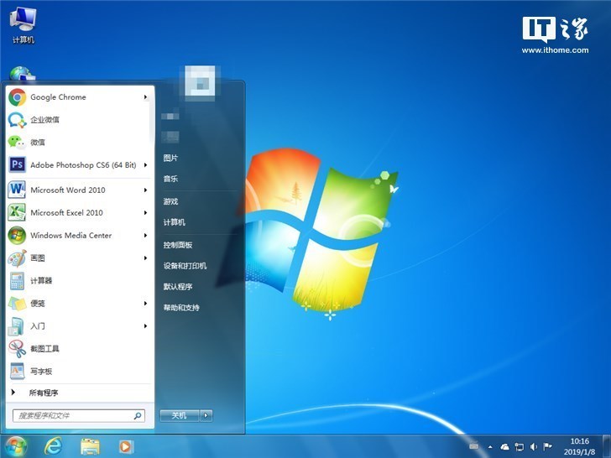Viewport: 611px width, 458px height.
Task: Open Windows Explorer folder on taskbar
Action: click(90, 446)
